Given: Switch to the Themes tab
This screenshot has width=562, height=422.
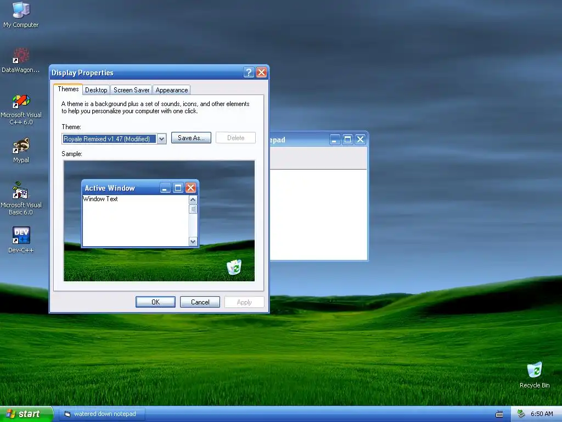Looking at the screenshot, I should click(68, 89).
